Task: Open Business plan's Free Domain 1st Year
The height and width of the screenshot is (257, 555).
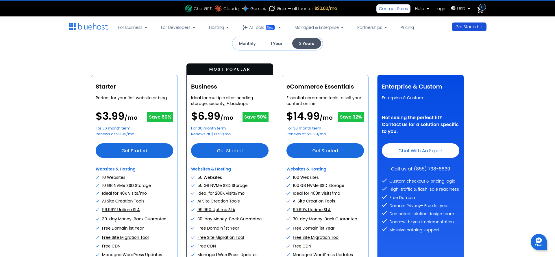Action: [x=218, y=228]
